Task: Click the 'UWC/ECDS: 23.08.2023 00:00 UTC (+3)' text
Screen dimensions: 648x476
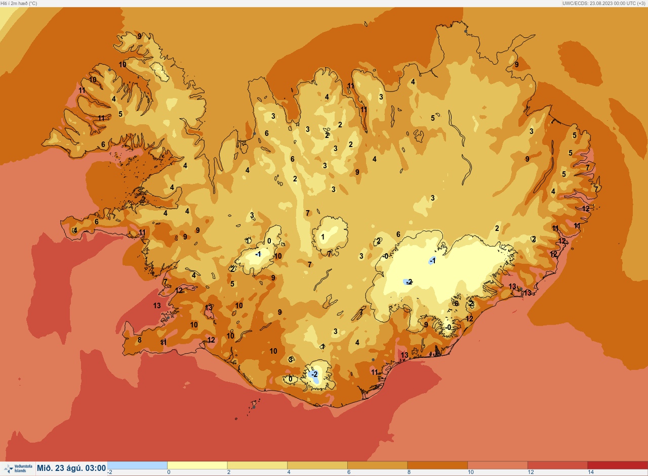Action: click(x=603, y=3)
